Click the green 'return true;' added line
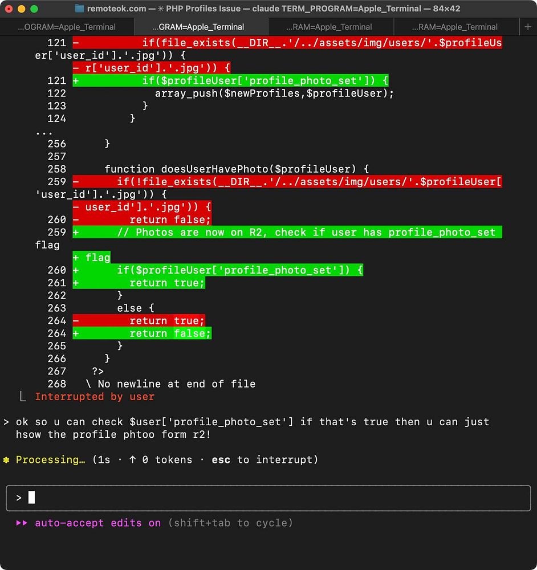Image resolution: width=537 pixels, height=570 pixels. point(139,283)
